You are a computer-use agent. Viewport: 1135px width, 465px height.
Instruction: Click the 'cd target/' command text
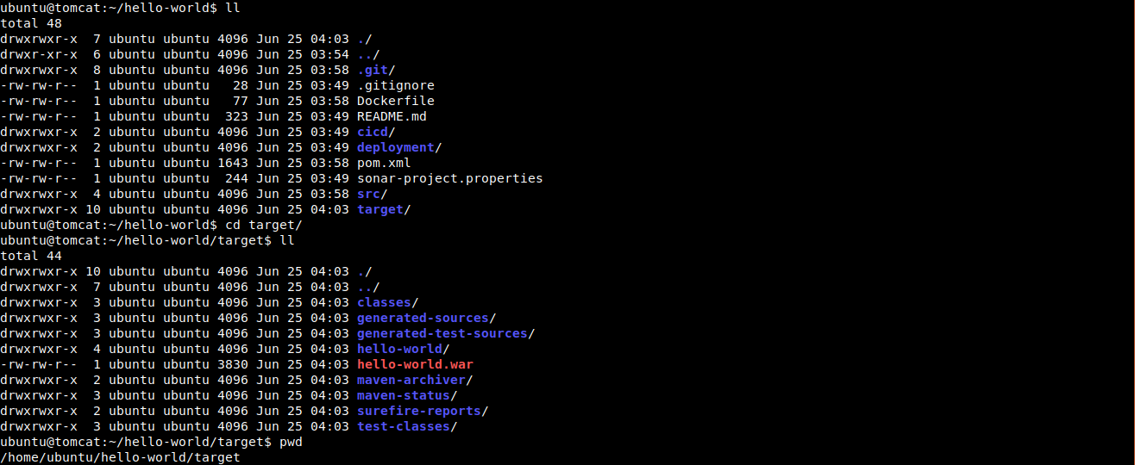(264, 225)
